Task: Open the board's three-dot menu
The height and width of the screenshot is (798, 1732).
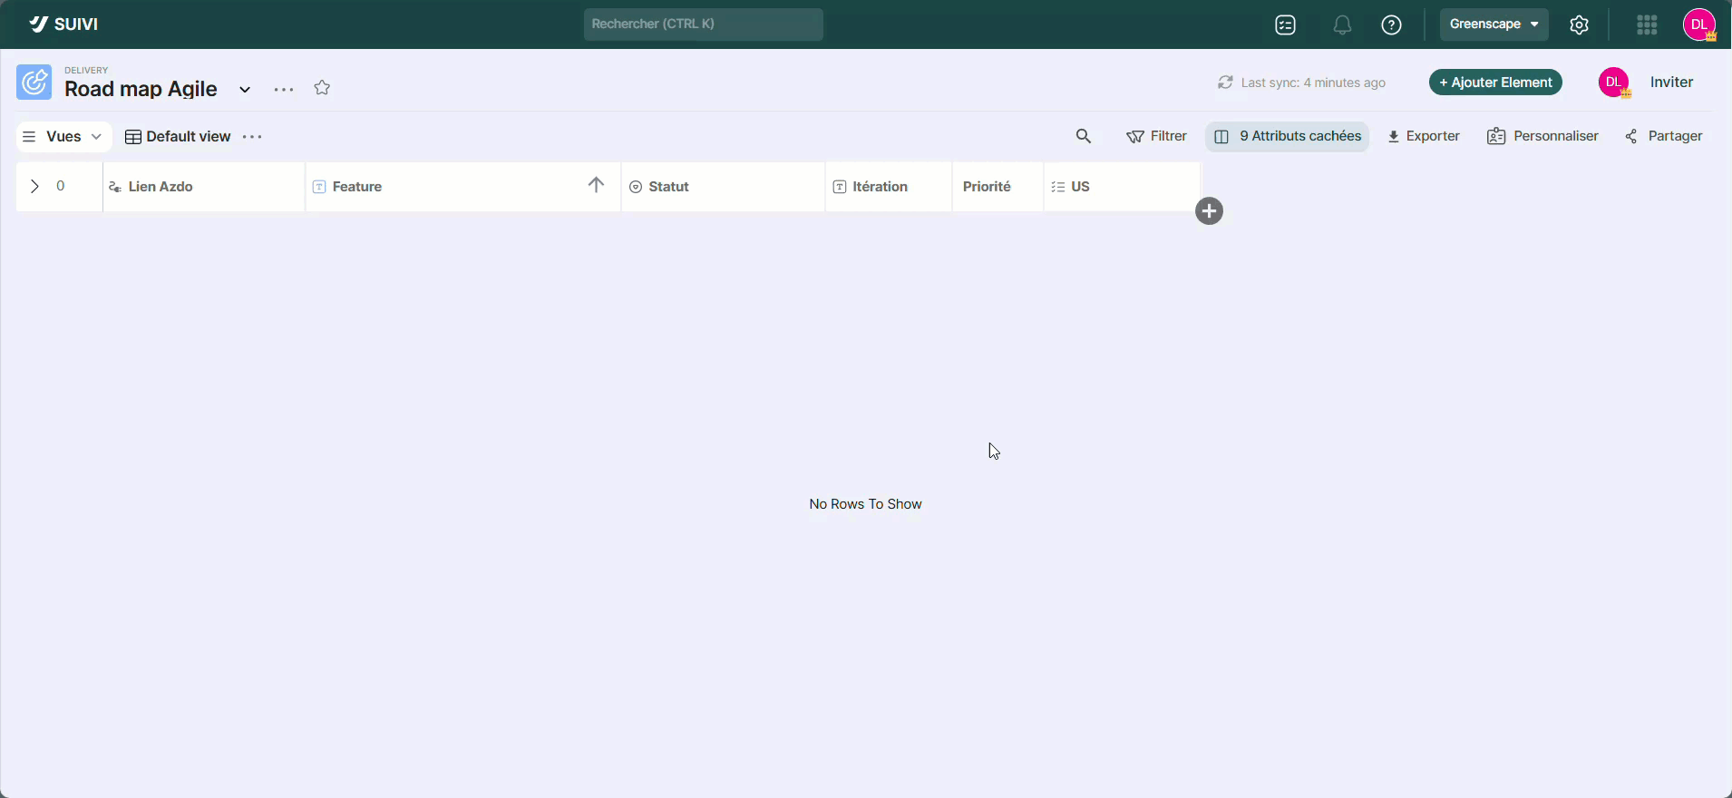Action: [x=284, y=89]
